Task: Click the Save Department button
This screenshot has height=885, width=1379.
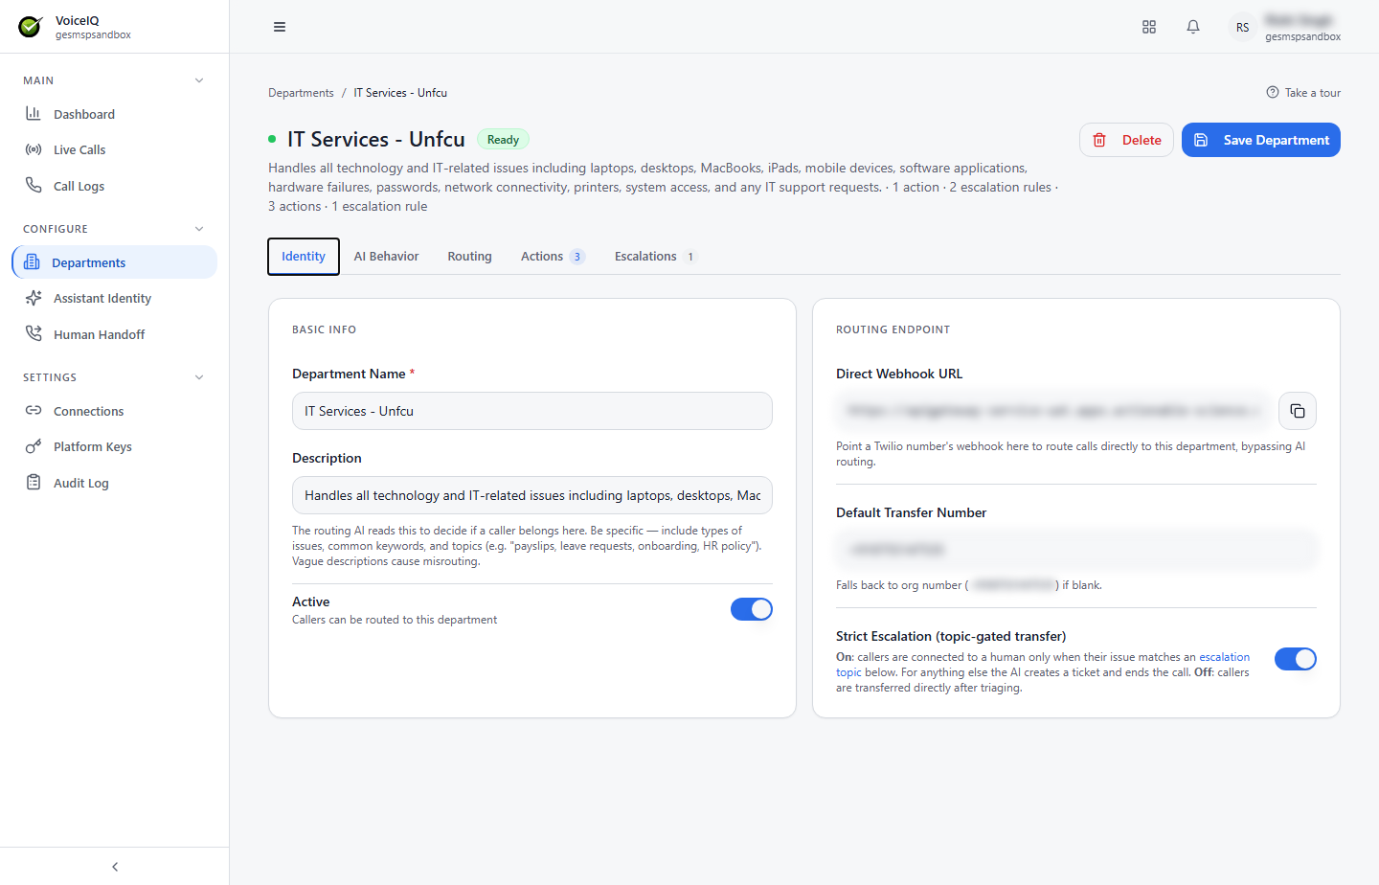Action: coord(1261,140)
